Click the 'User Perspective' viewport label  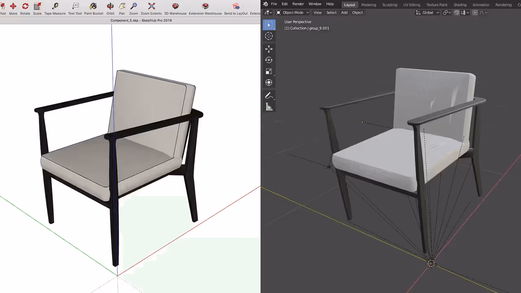[x=298, y=22]
